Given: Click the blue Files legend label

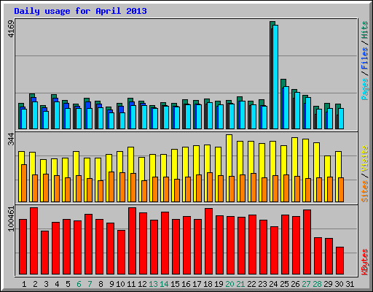Looking at the screenshot, I should tap(364, 58).
